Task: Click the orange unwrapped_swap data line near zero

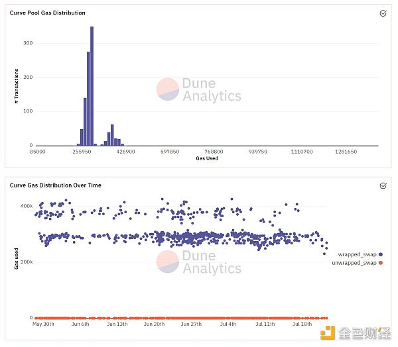Action: pos(179,317)
